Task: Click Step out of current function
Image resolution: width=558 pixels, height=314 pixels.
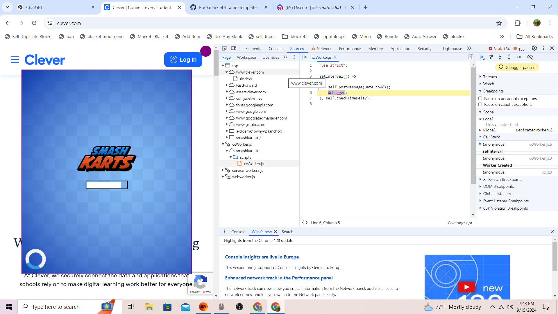Action: (509, 57)
